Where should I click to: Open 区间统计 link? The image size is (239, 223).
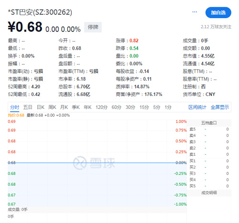click(197, 107)
